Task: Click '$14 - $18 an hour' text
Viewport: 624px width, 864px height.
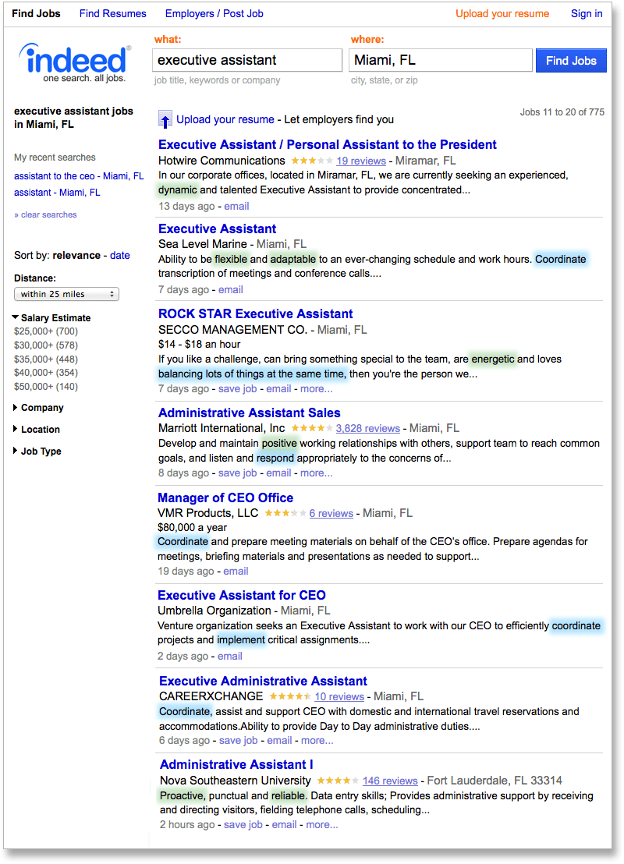Action: click(200, 345)
